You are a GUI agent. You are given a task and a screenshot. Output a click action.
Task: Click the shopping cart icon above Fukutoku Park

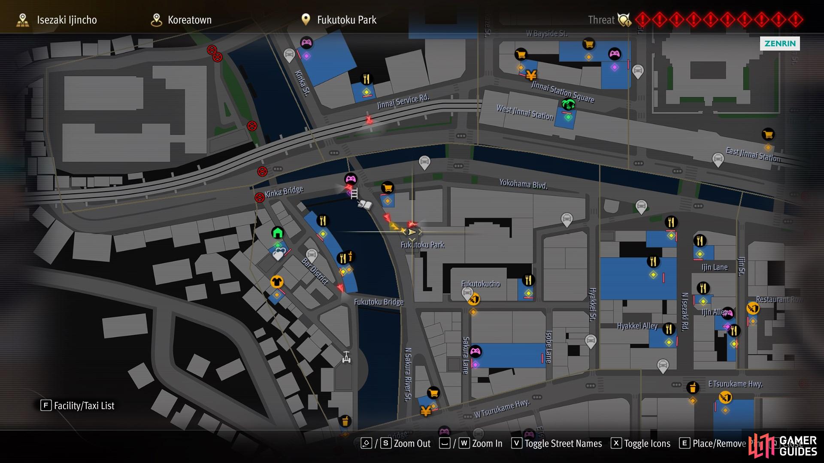point(388,187)
